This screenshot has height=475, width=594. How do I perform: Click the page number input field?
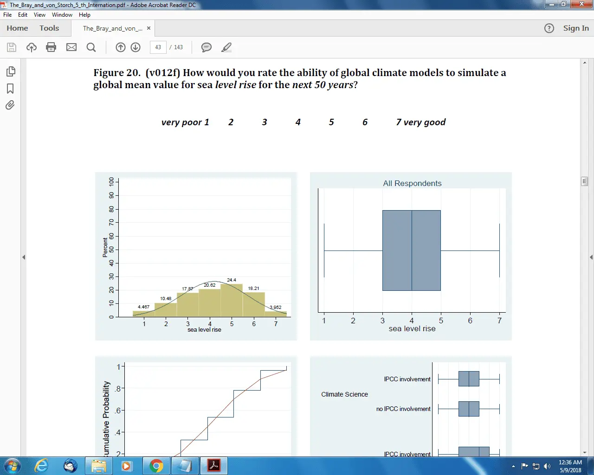[x=158, y=47]
